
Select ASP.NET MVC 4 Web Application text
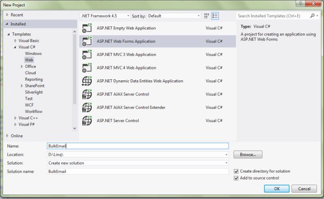coord(126,68)
